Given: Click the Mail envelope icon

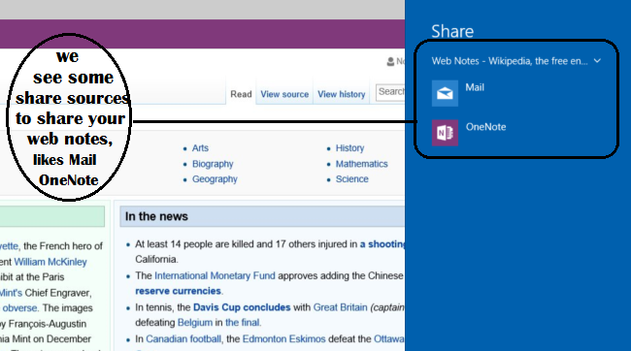Looking at the screenshot, I should click(x=445, y=93).
